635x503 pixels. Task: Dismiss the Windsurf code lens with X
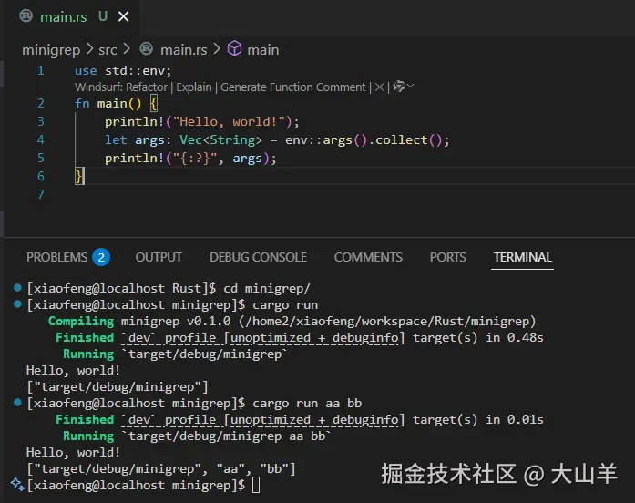381,87
